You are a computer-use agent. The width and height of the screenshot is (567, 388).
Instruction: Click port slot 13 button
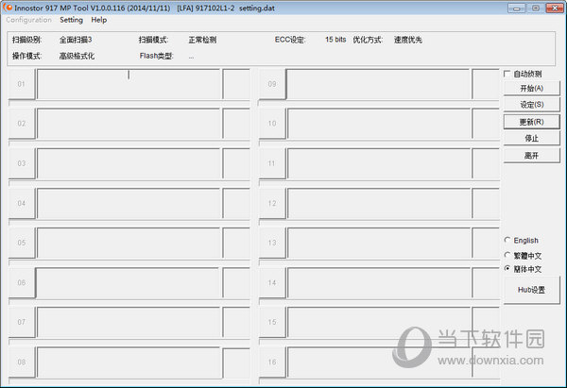[272, 243]
